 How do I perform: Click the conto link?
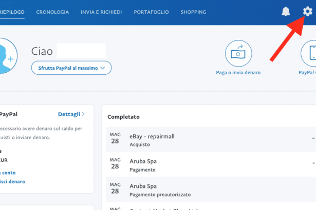[x=8, y=173]
